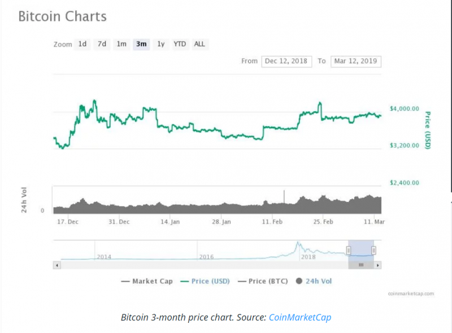
Task: Click the navigator scrollbar right arrow
Action: point(378,264)
